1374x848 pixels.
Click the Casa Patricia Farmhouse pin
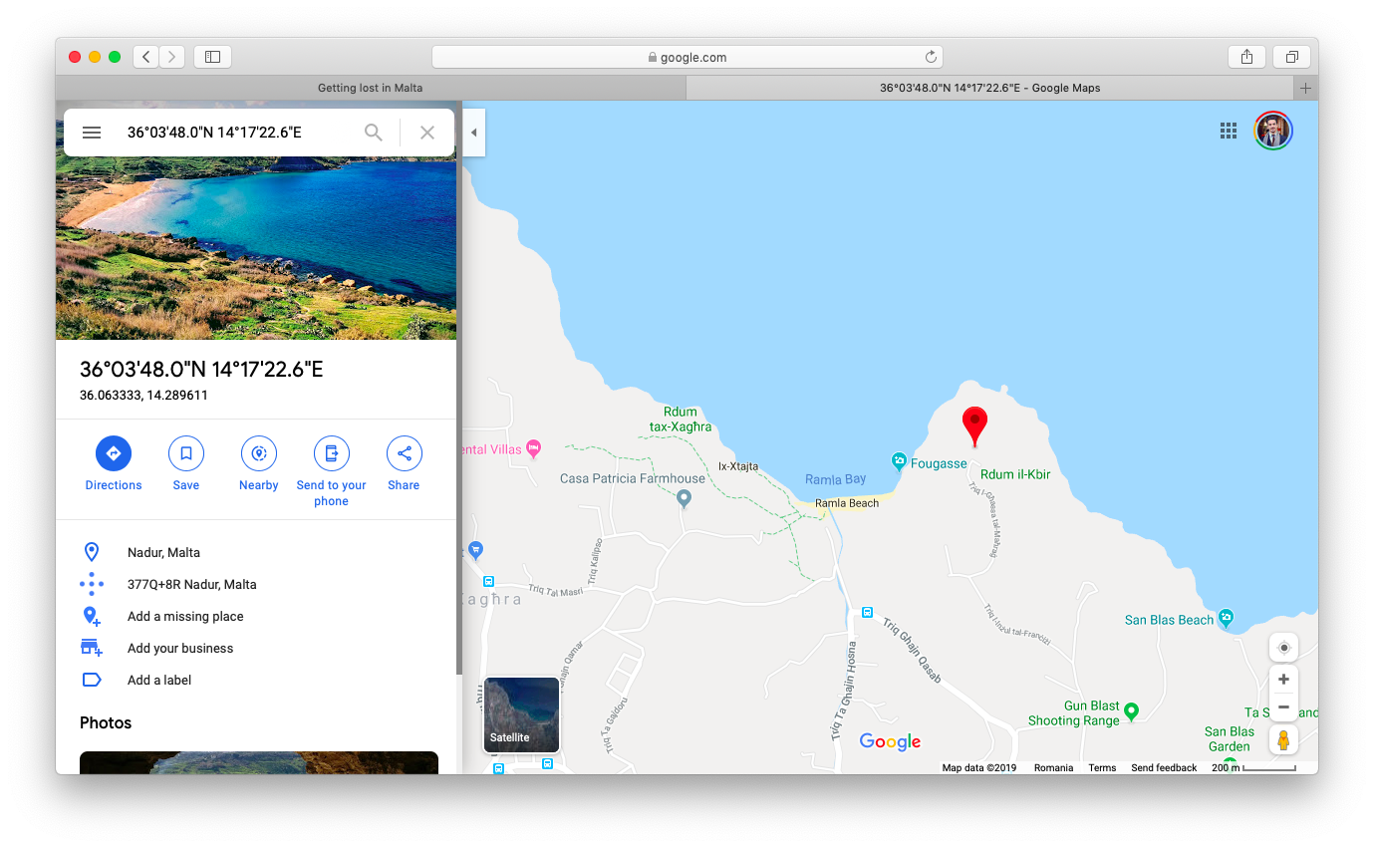click(684, 498)
